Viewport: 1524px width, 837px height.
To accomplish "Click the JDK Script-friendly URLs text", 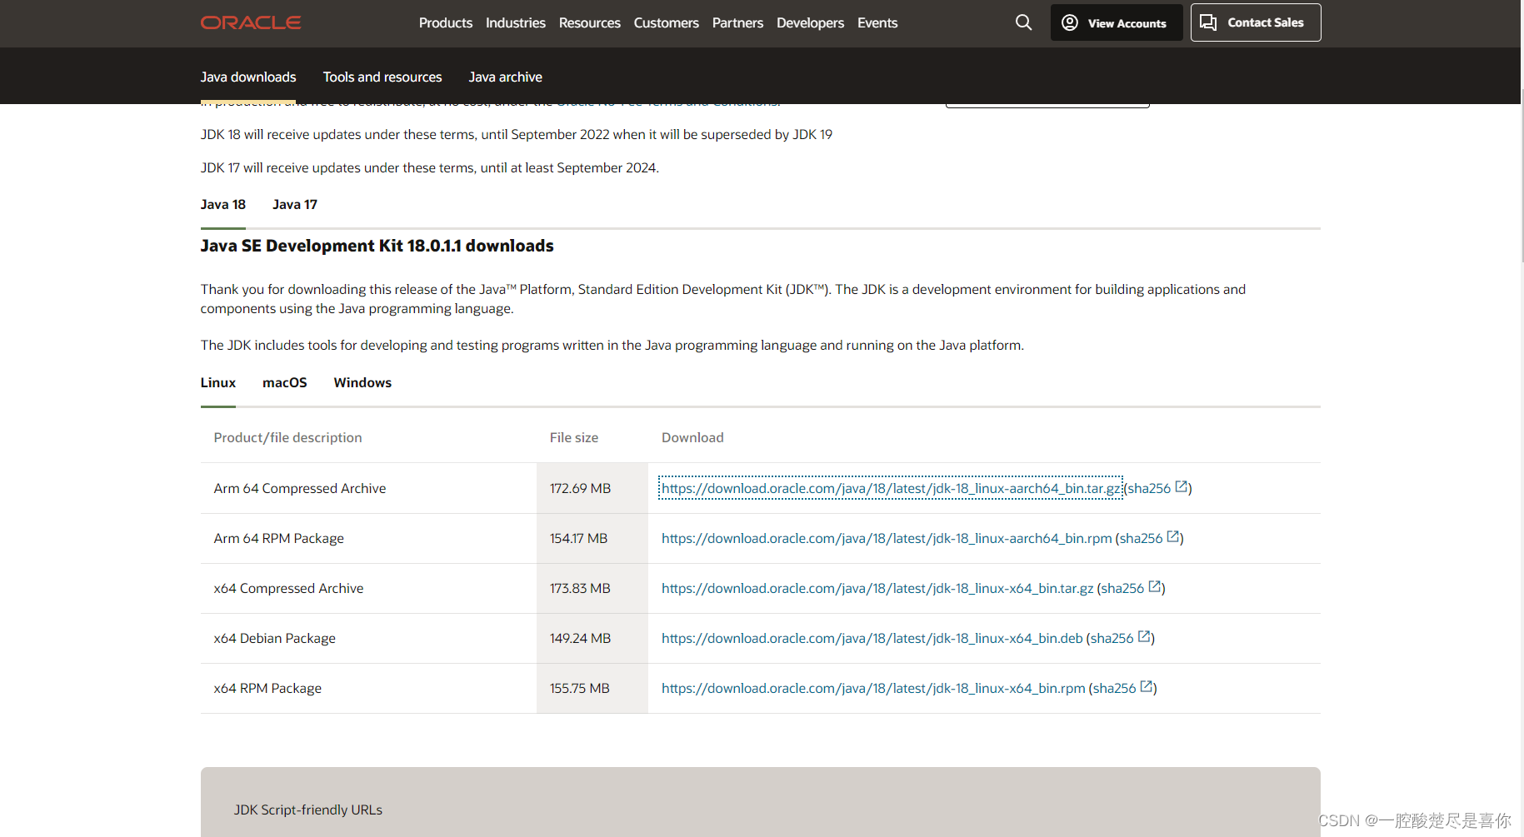I will (308, 810).
